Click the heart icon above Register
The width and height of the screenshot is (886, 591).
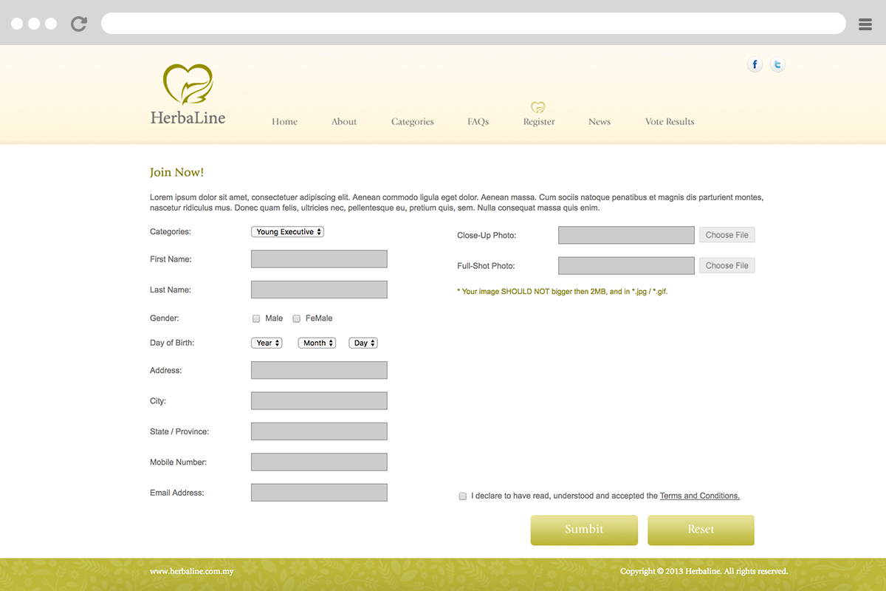click(538, 107)
